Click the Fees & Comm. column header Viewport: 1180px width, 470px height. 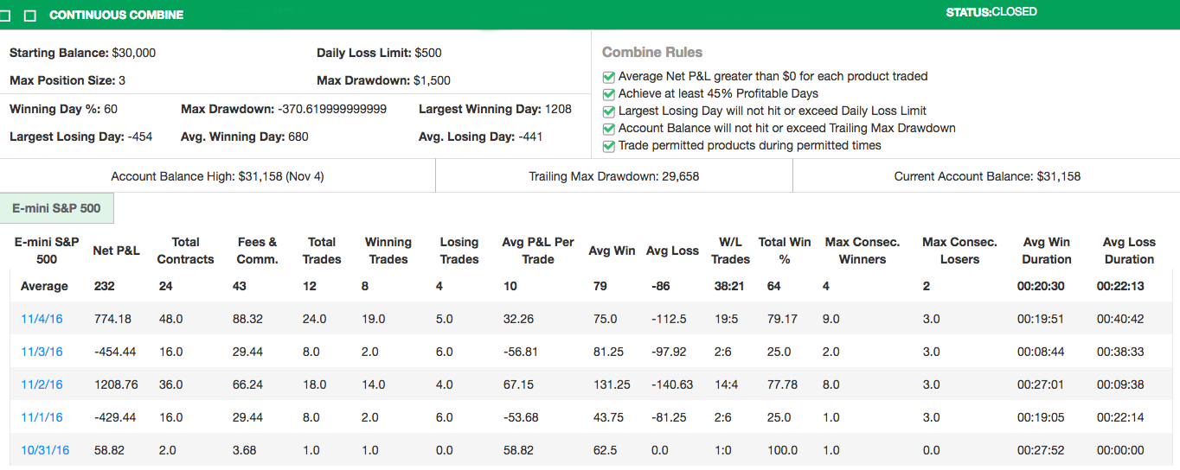(x=257, y=251)
